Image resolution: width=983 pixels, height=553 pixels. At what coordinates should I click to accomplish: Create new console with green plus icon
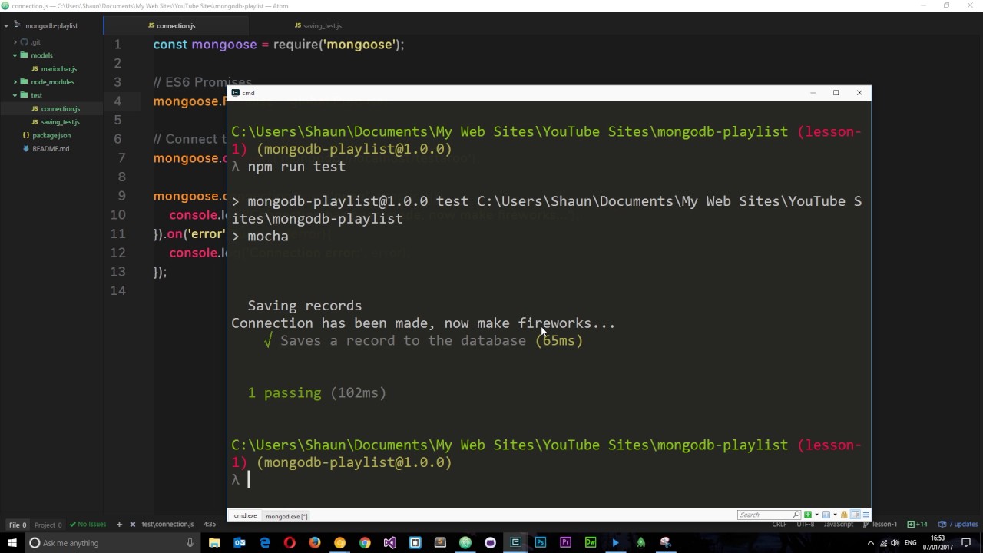point(808,515)
